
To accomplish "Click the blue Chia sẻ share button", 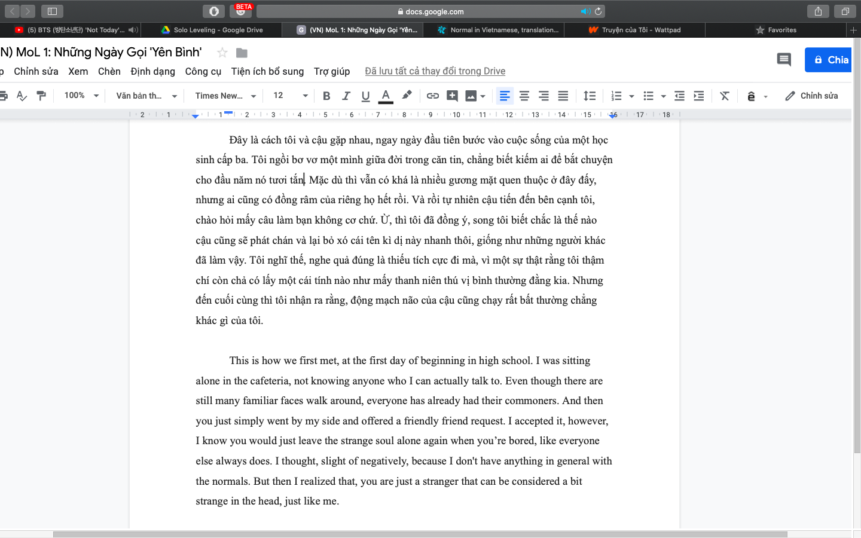I will [x=829, y=60].
